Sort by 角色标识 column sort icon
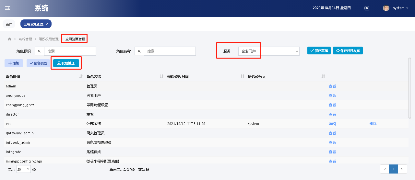The width and height of the screenshot is (415, 180). click(81, 76)
